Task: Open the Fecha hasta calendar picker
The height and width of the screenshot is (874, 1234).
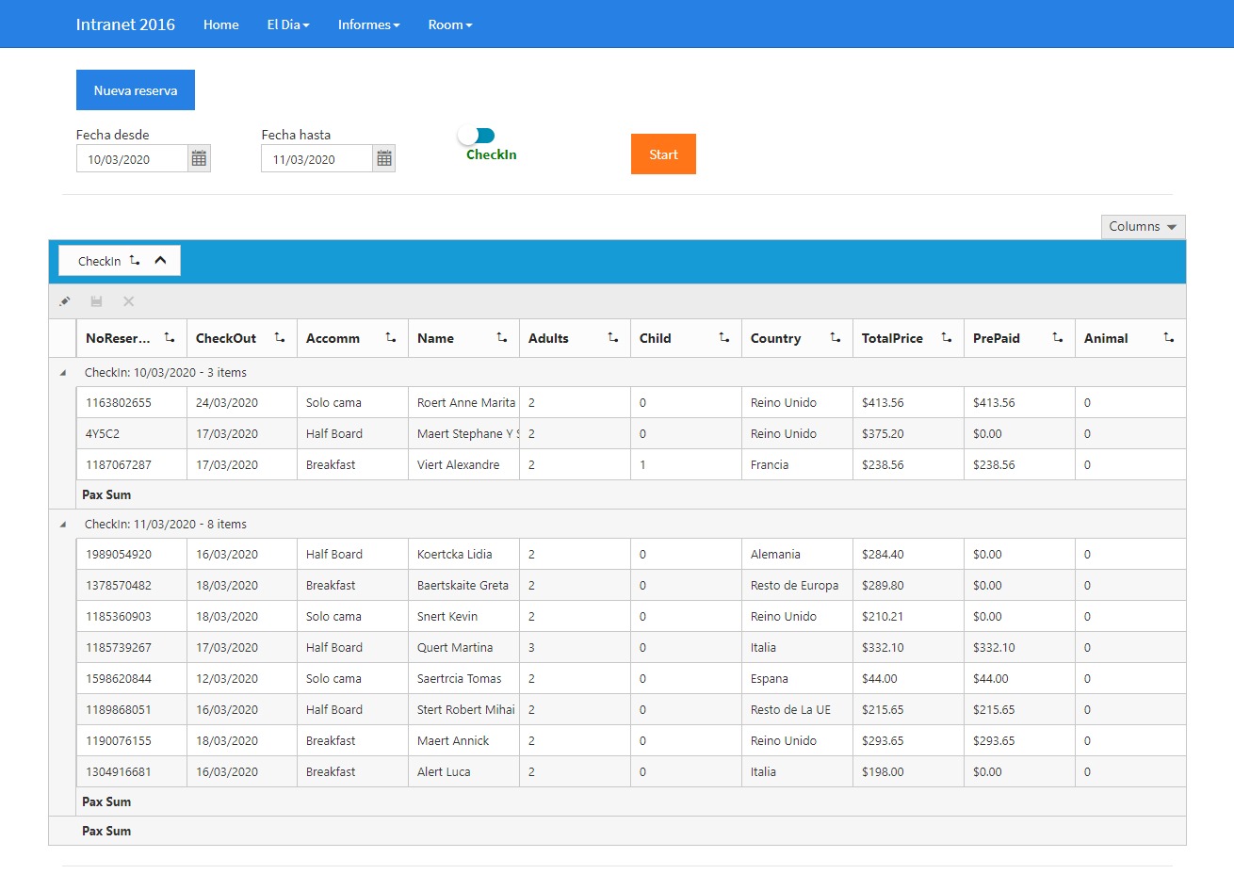Action: tap(384, 159)
